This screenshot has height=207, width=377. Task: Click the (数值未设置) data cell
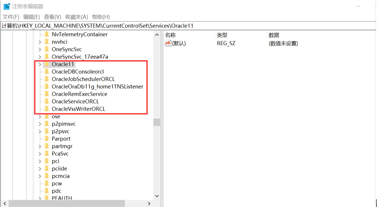tap(283, 43)
